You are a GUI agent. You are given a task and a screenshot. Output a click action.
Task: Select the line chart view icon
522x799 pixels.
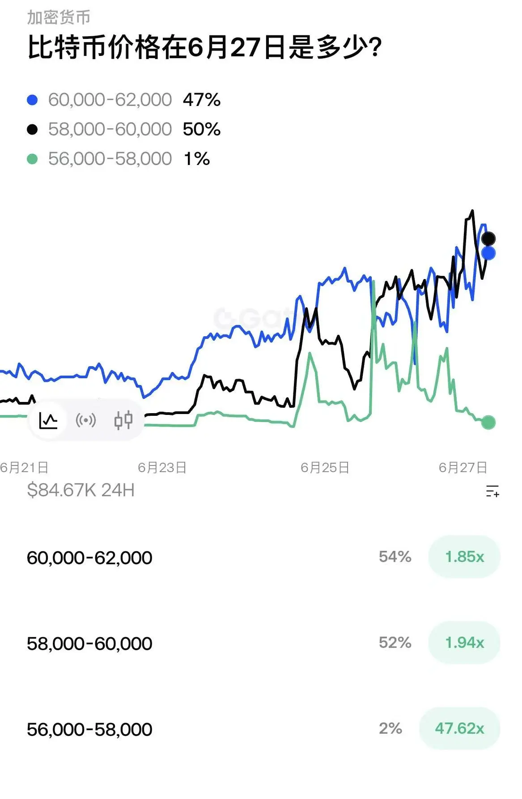tap(48, 420)
